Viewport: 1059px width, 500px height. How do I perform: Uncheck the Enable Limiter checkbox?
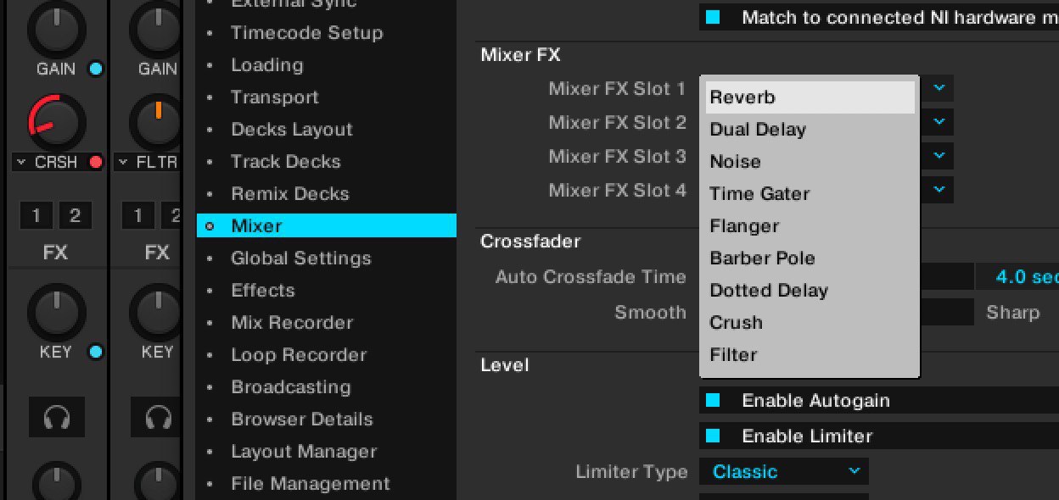(x=713, y=436)
